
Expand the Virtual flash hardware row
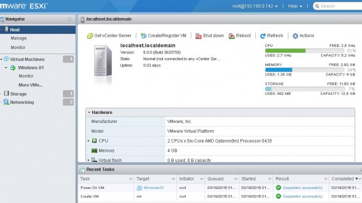click(x=88, y=160)
